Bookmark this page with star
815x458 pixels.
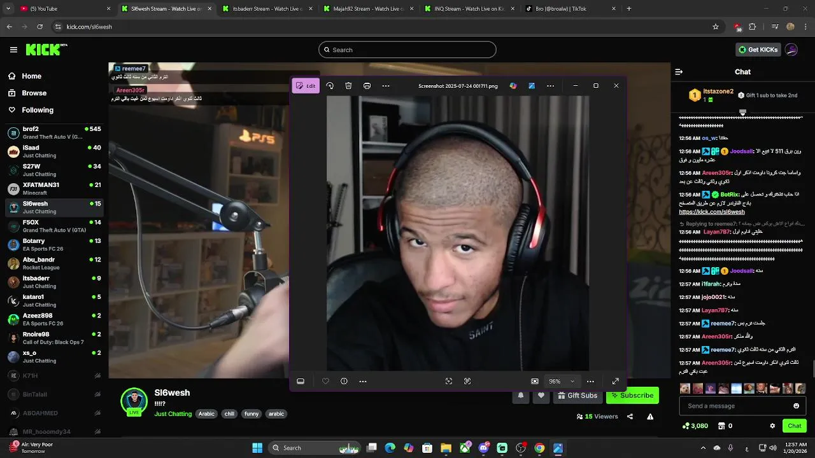coord(716,27)
